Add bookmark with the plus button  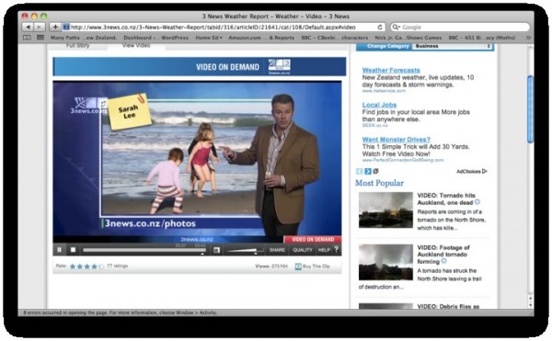55,27
